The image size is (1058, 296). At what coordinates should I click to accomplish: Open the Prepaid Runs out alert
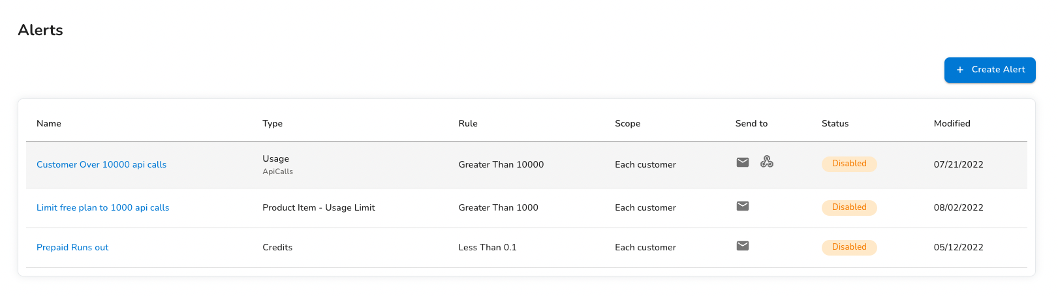tap(72, 248)
